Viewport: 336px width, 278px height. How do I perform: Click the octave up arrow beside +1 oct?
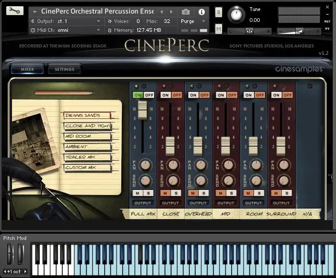[25, 271]
